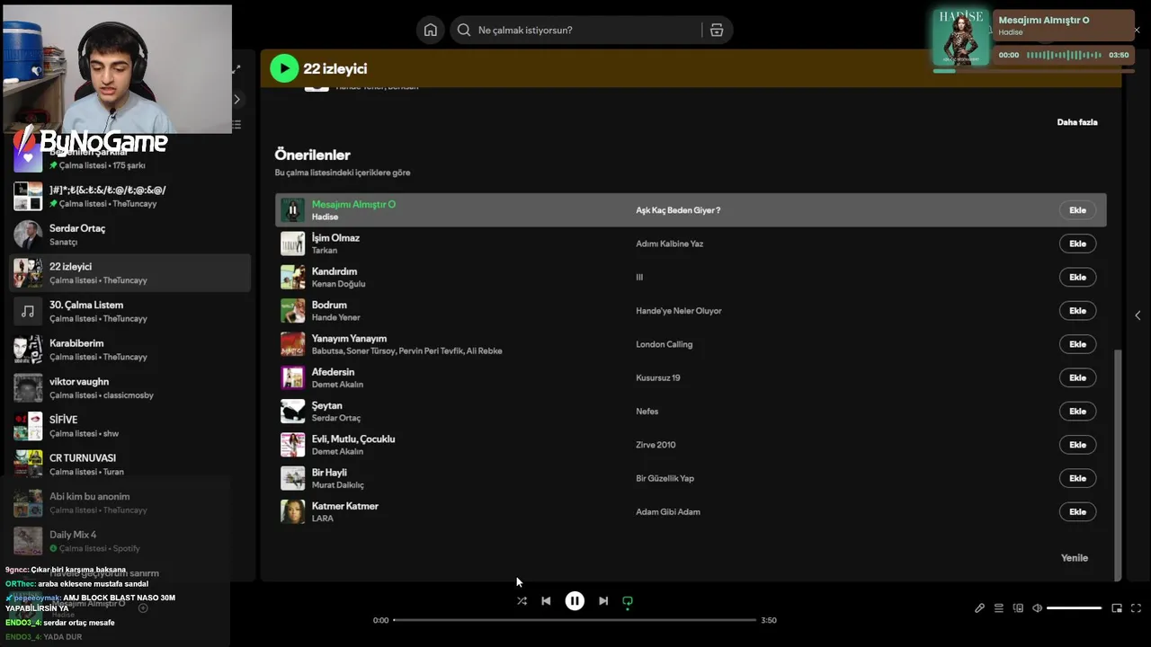Click the search magnifier icon
The width and height of the screenshot is (1151, 647).
pos(464,30)
